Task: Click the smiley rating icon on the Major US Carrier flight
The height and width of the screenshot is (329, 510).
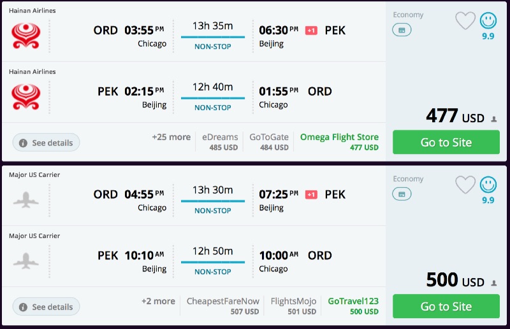Action: click(x=488, y=185)
